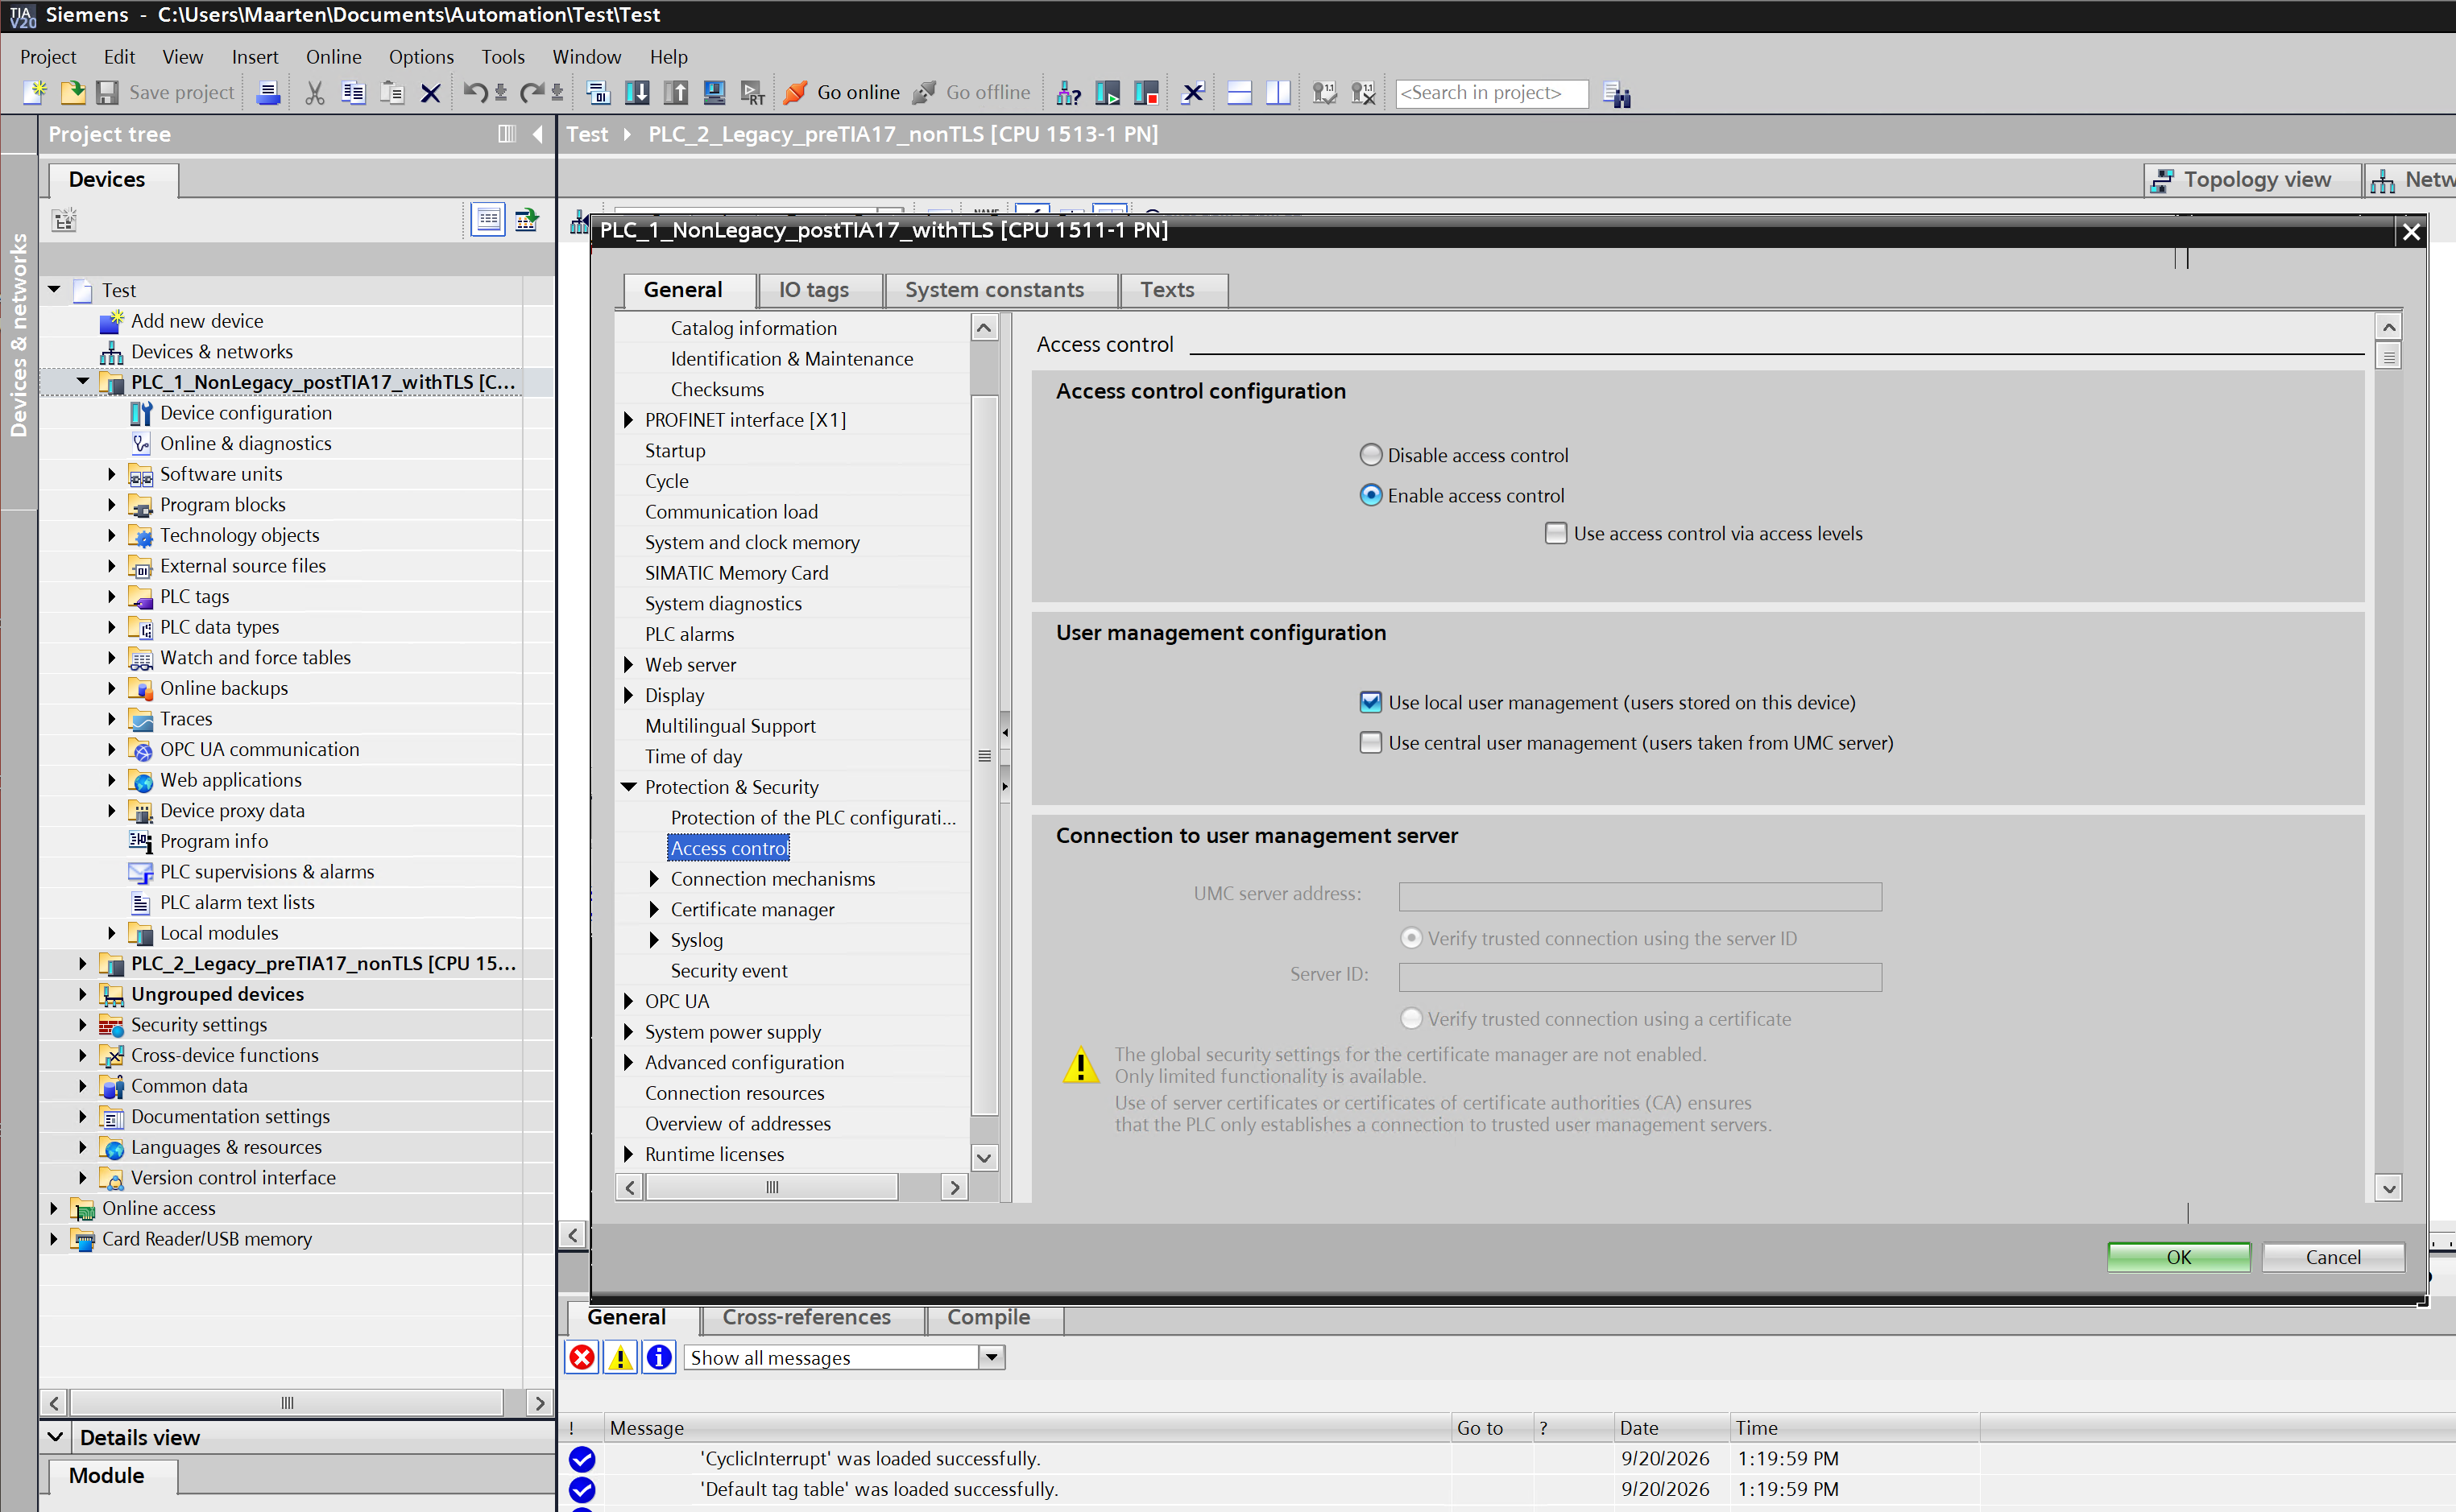Click the Stop CPU icon
This screenshot has height=1512, width=2456.
click(1146, 93)
